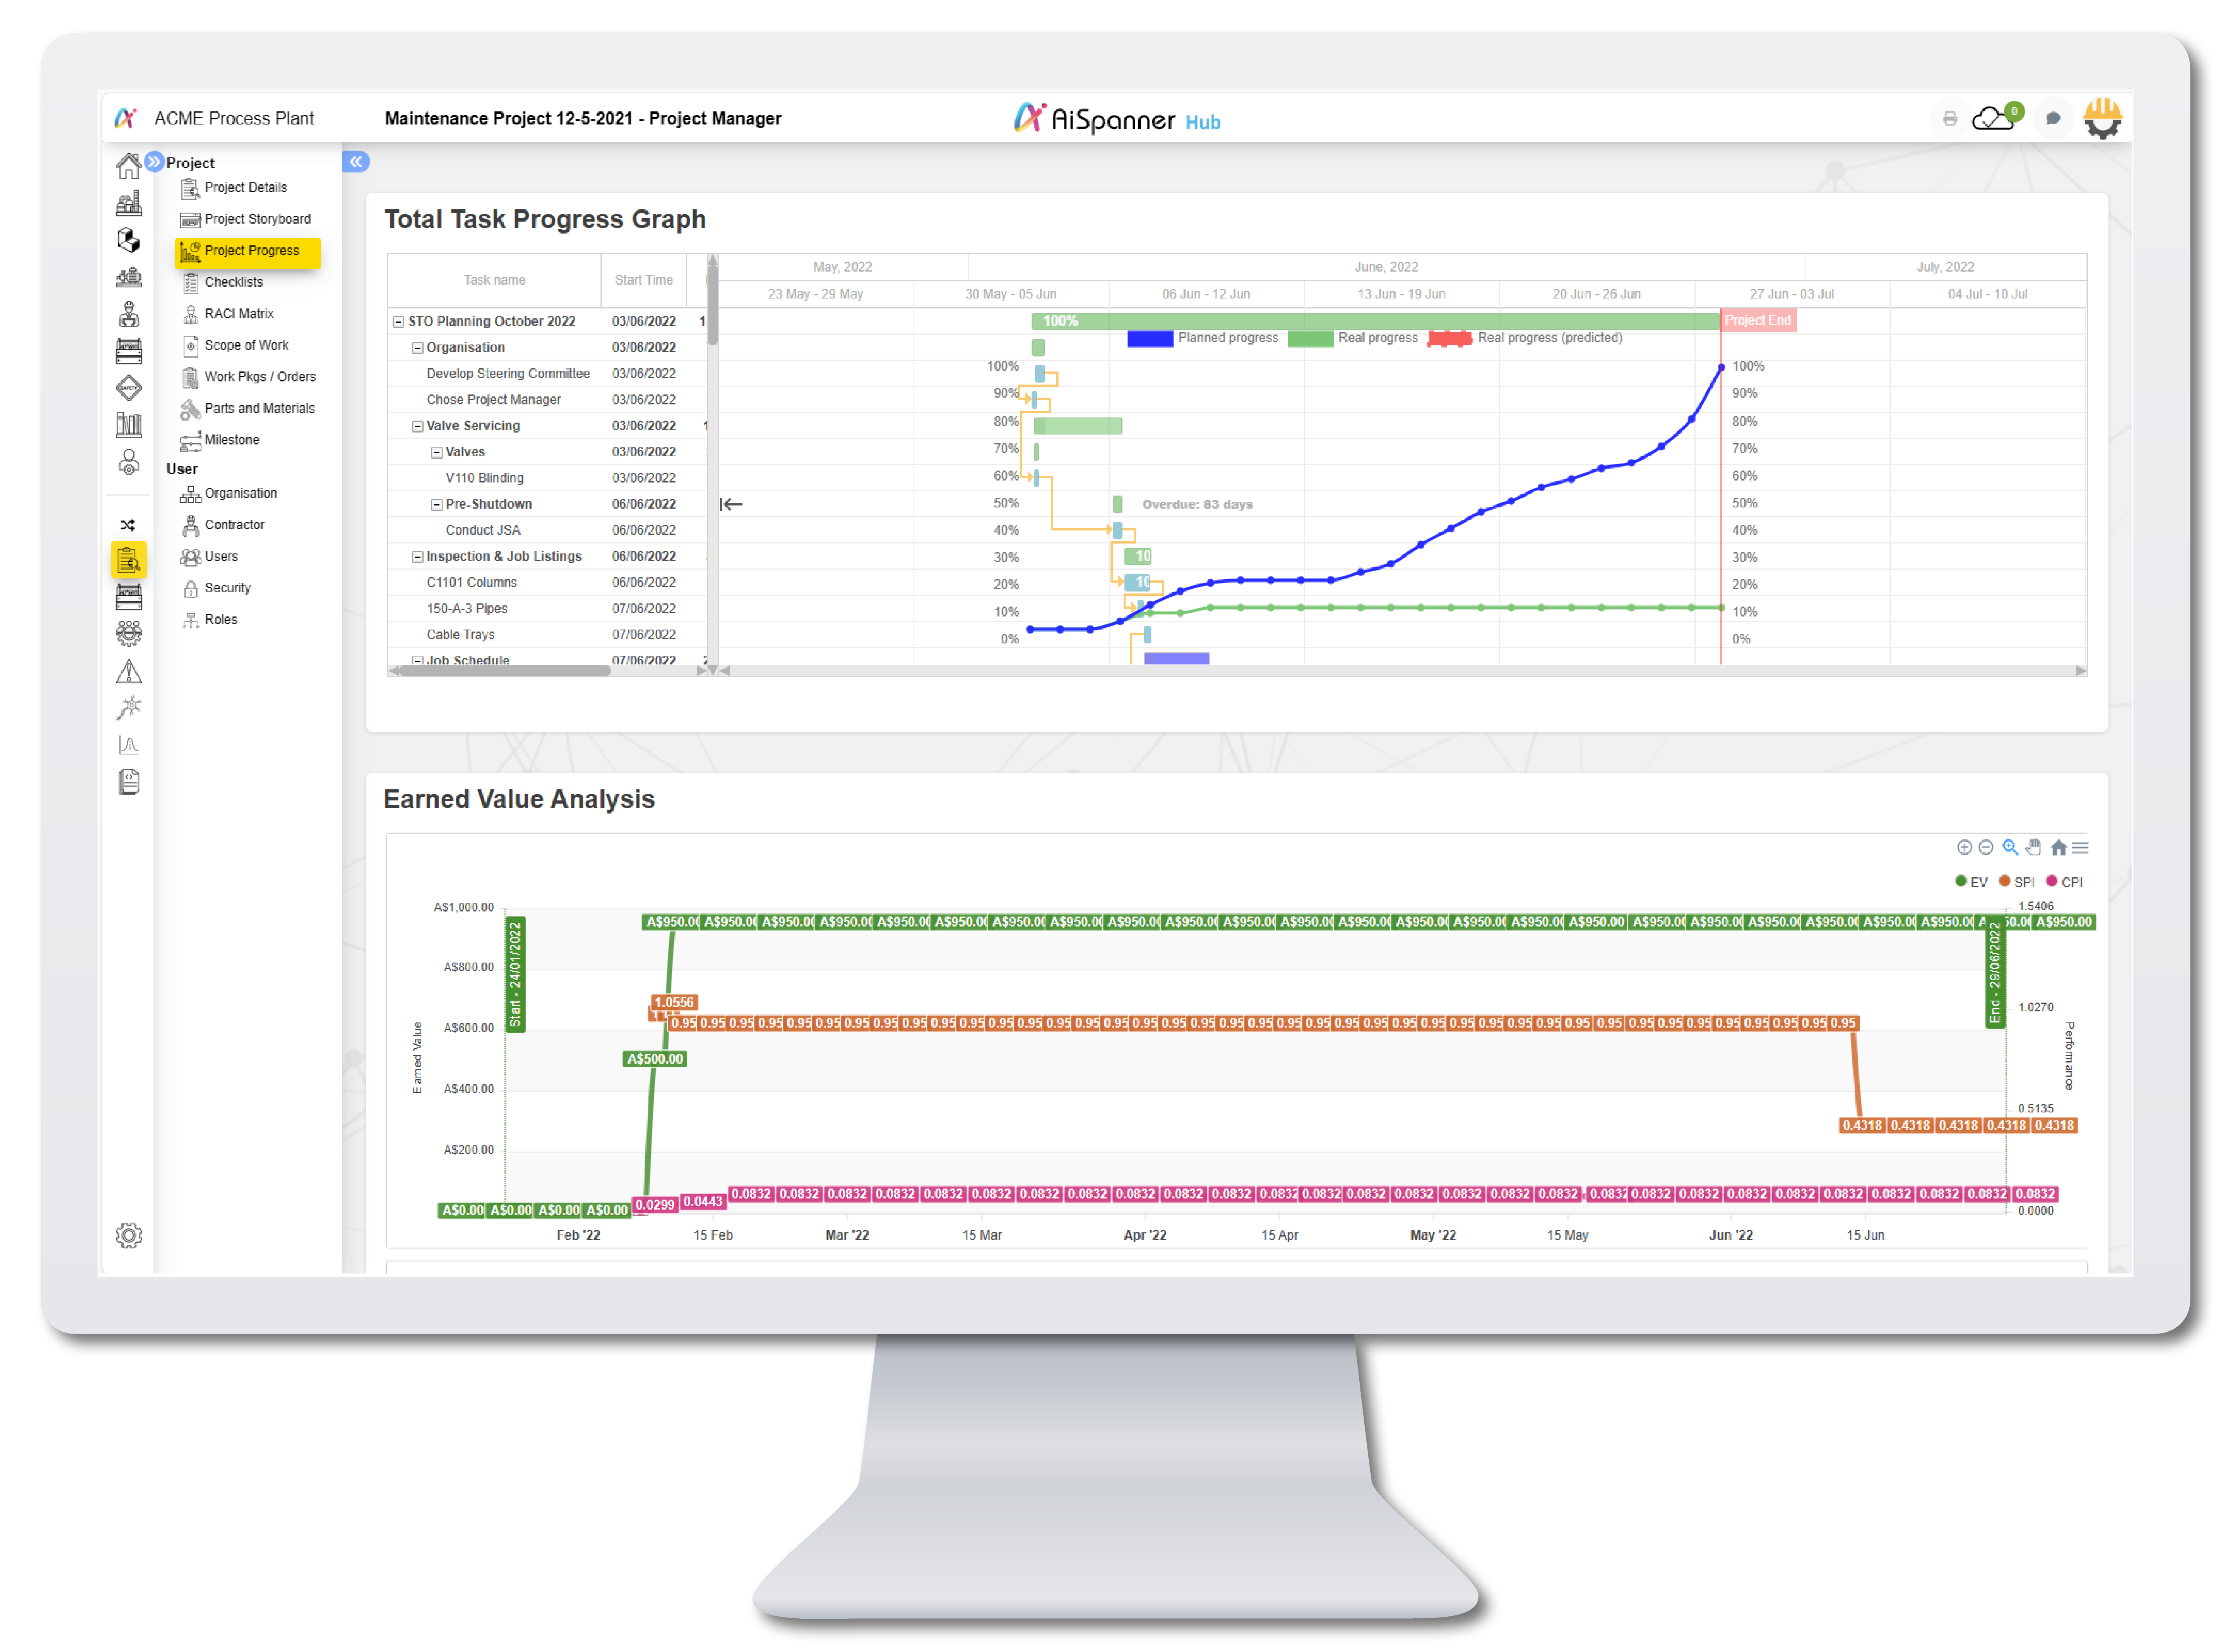Screen dimensions: 2231x1652
Task: Open the cloud notifications icon
Action: (1994, 119)
